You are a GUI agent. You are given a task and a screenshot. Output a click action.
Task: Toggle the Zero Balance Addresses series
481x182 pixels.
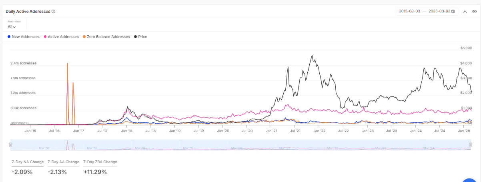point(106,37)
